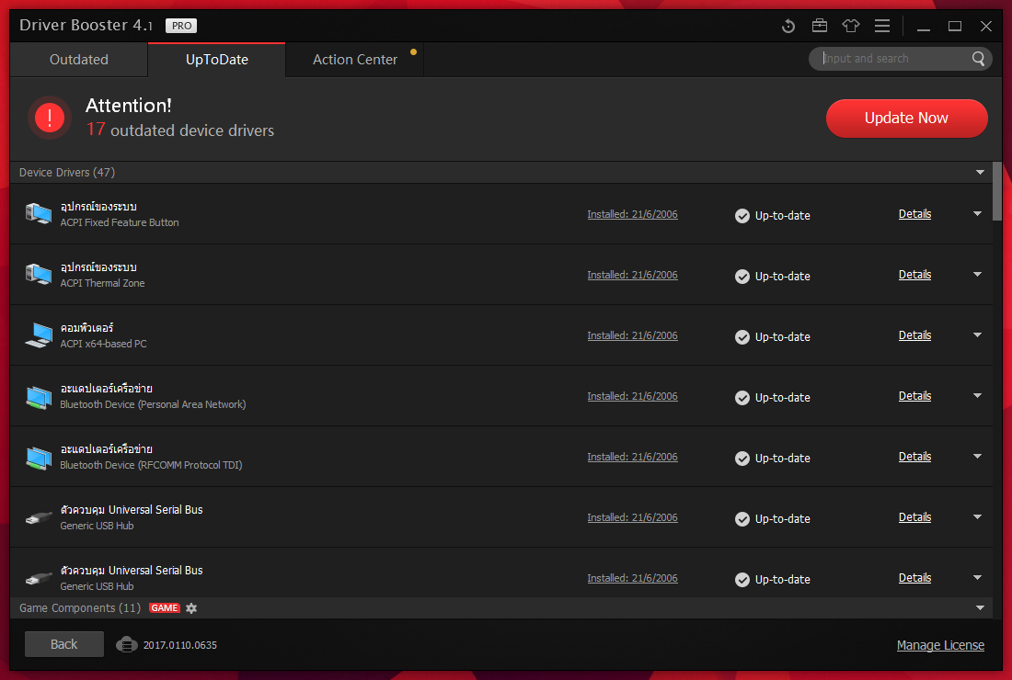This screenshot has width=1012, height=680.
Task: Click Up-to-date checkmark for ACPI Thermal Zone
Action: point(742,276)
